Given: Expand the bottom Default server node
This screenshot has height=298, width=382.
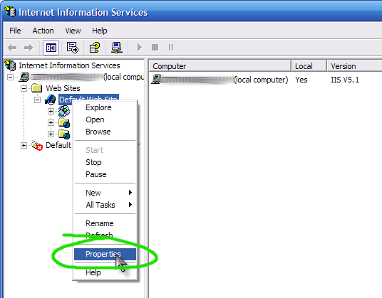Looking at the screenshot, I should [24, 145].
